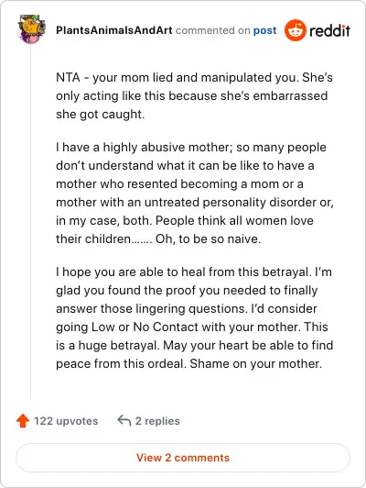The image size is (366, 488).
Task: Open the PlantsAnimalsAndArt username profile link
Action: 114,30
